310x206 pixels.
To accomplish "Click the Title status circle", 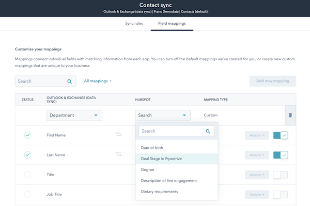I will tap(28, 175).
